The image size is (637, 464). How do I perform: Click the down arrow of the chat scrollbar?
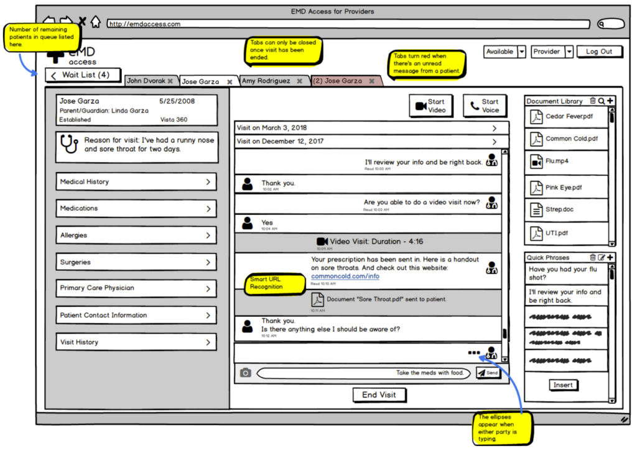504,360
